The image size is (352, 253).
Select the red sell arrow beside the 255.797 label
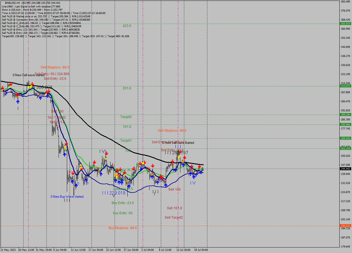pyautogui.click(x=180, y=152)
